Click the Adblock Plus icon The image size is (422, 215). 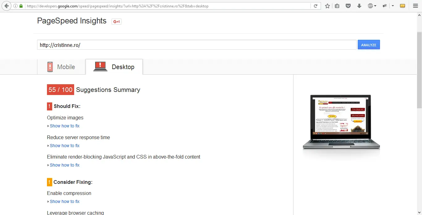point(370,6)
